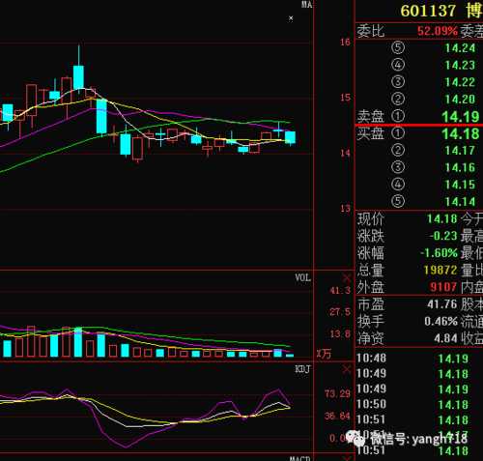Select the sell level ① circled icon

click(x=398, y=116)
